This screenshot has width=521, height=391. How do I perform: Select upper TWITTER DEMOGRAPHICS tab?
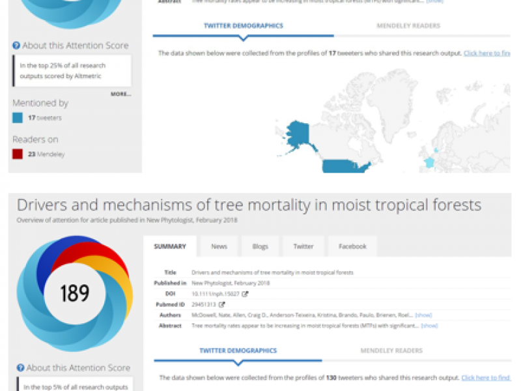pyautogui.click(x=243, y=26)
